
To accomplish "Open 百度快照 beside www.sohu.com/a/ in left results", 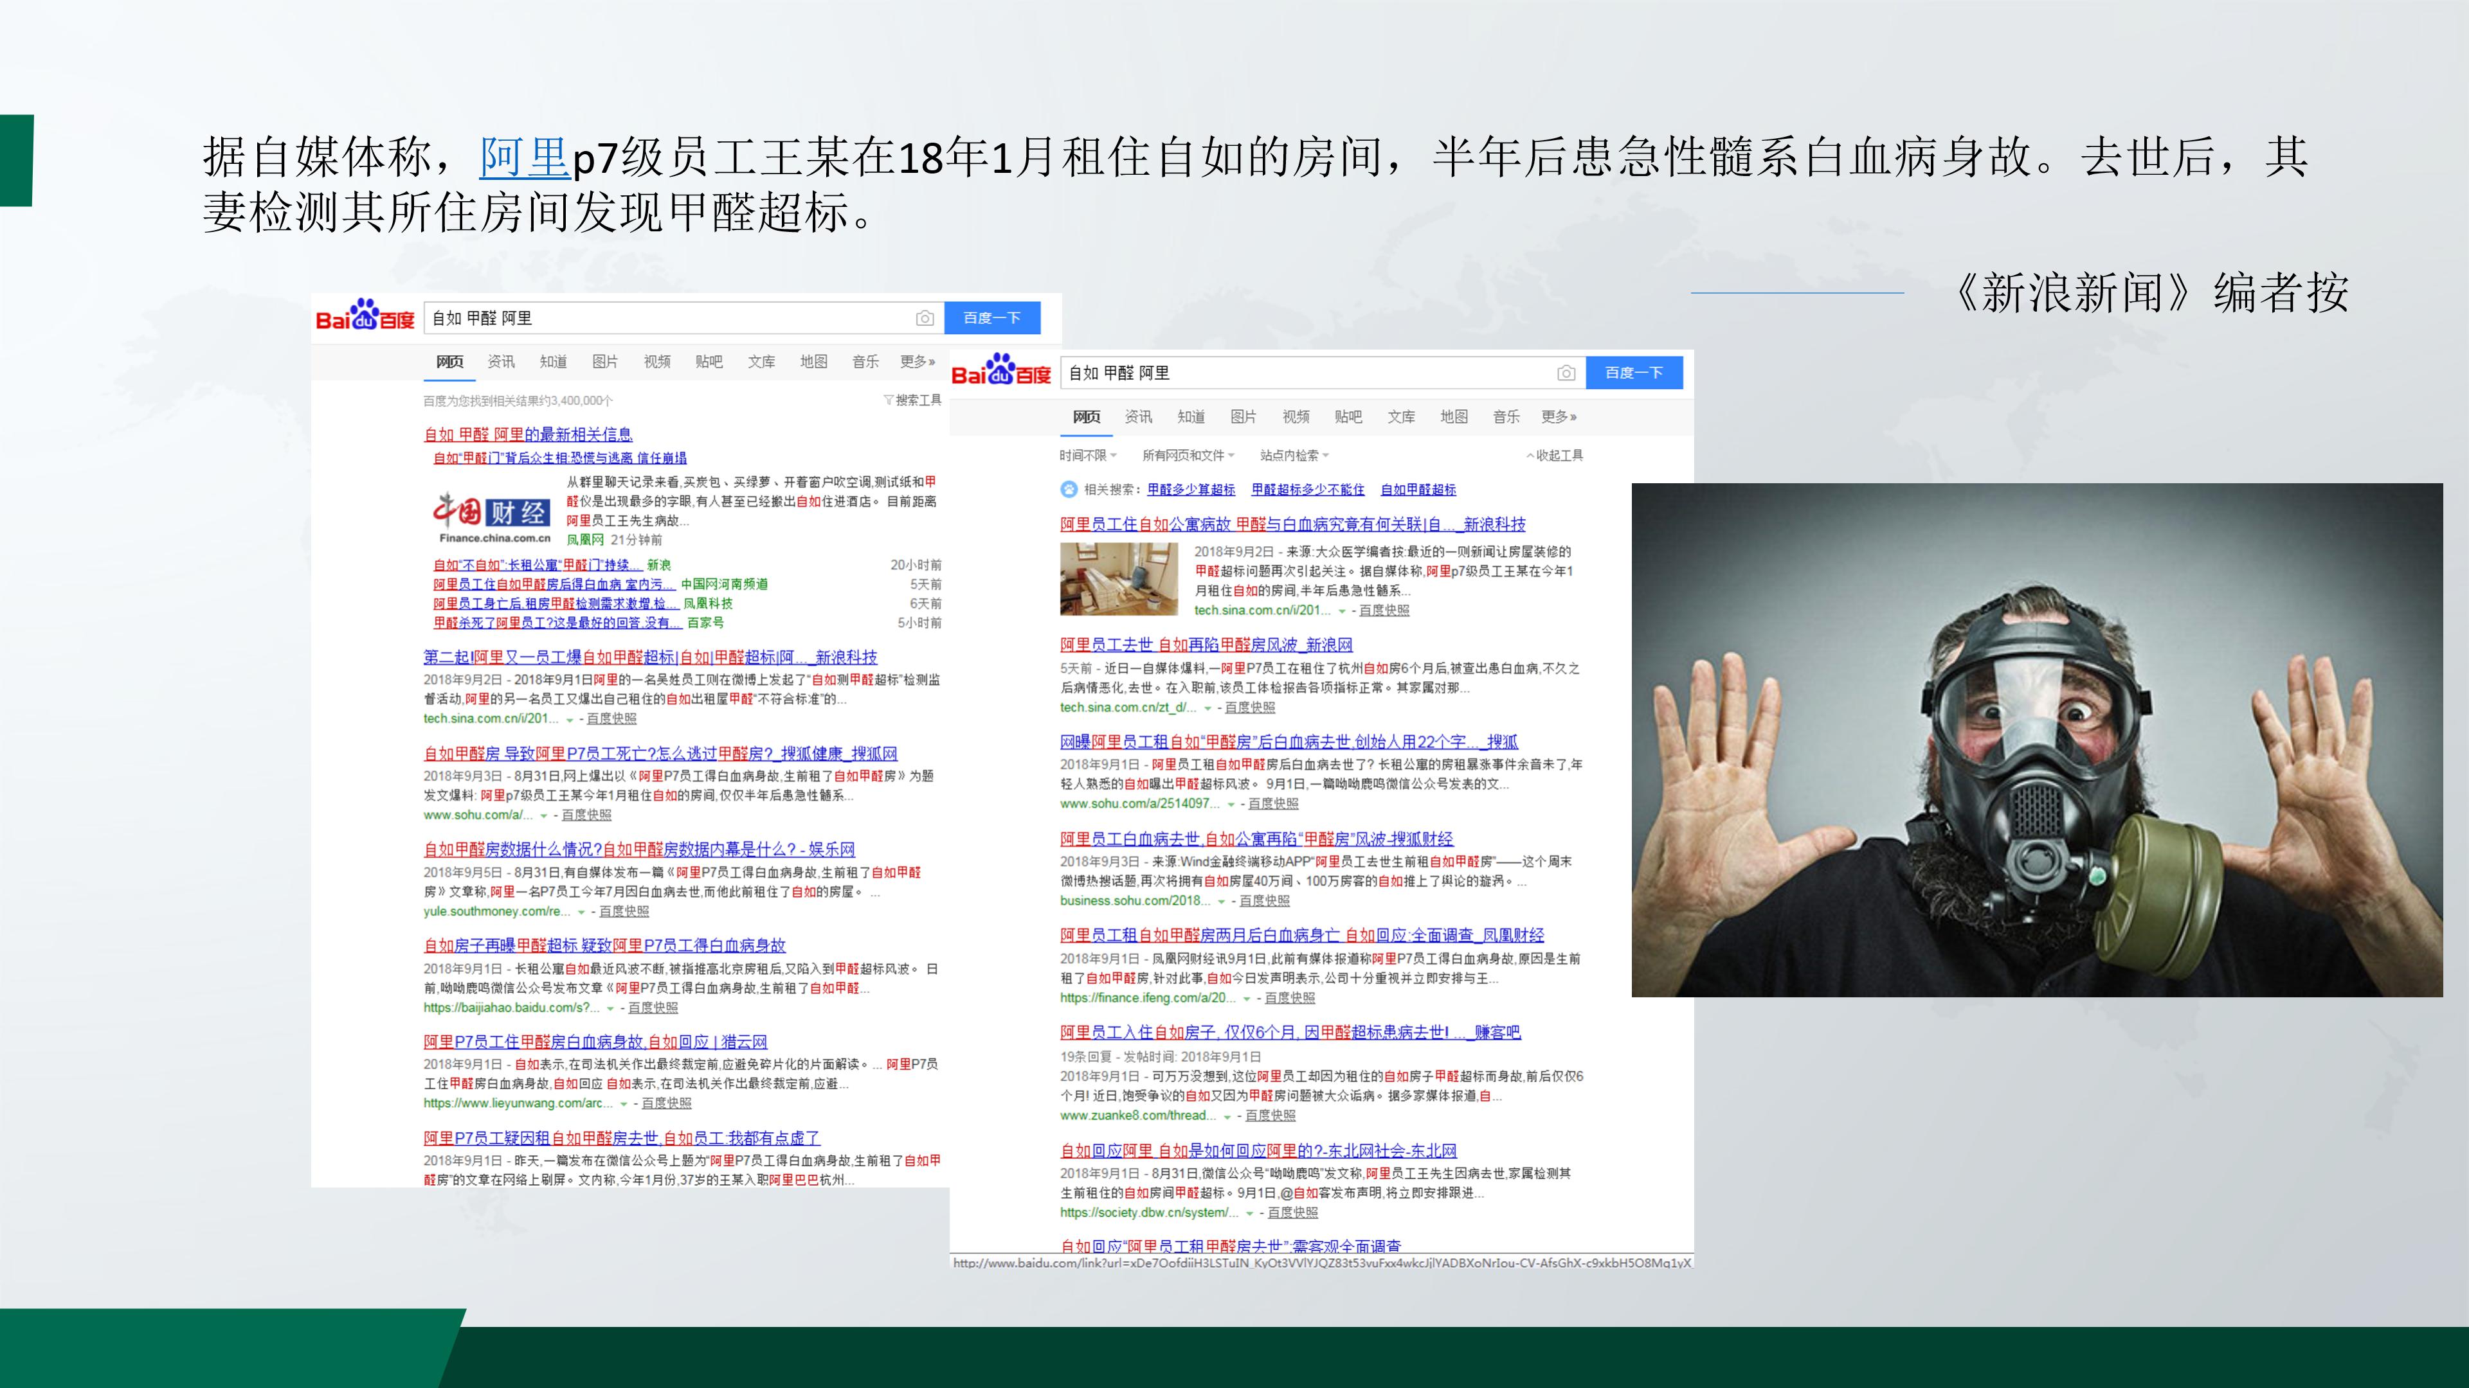I will pos(586,815).
